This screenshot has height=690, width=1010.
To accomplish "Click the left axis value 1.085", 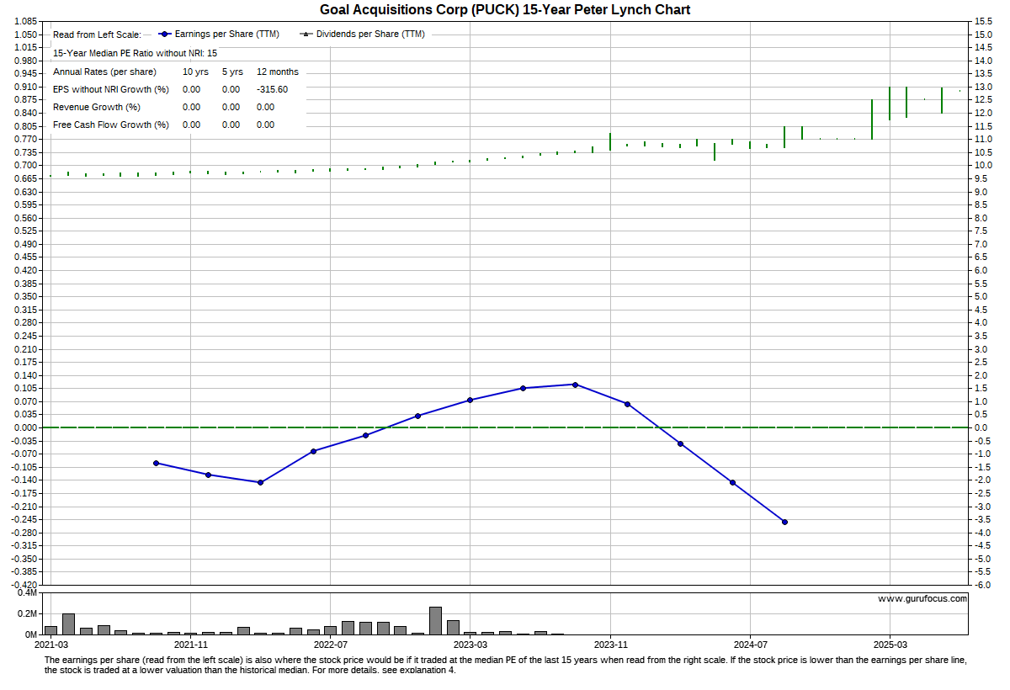I will (x=27, y=21).
